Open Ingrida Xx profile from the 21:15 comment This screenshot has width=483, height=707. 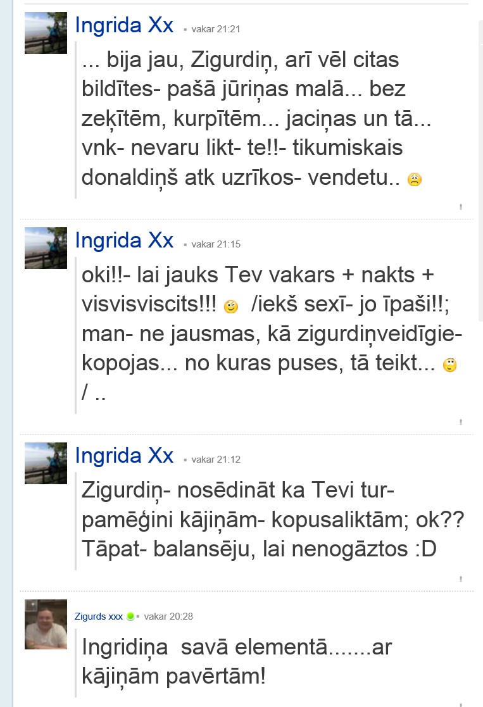point(124,241)
